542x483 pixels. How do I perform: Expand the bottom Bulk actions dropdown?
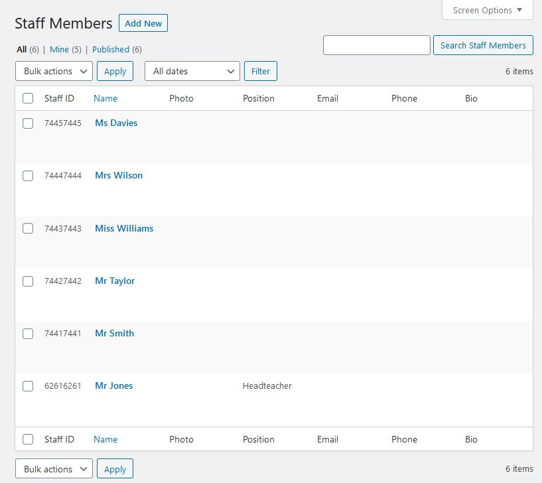point(54,469)
